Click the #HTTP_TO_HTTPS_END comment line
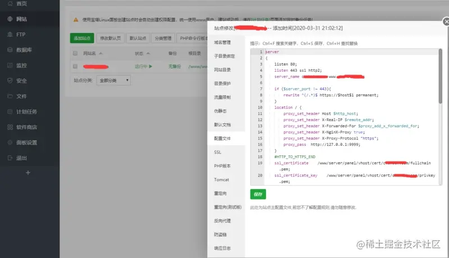 point(295,157)
